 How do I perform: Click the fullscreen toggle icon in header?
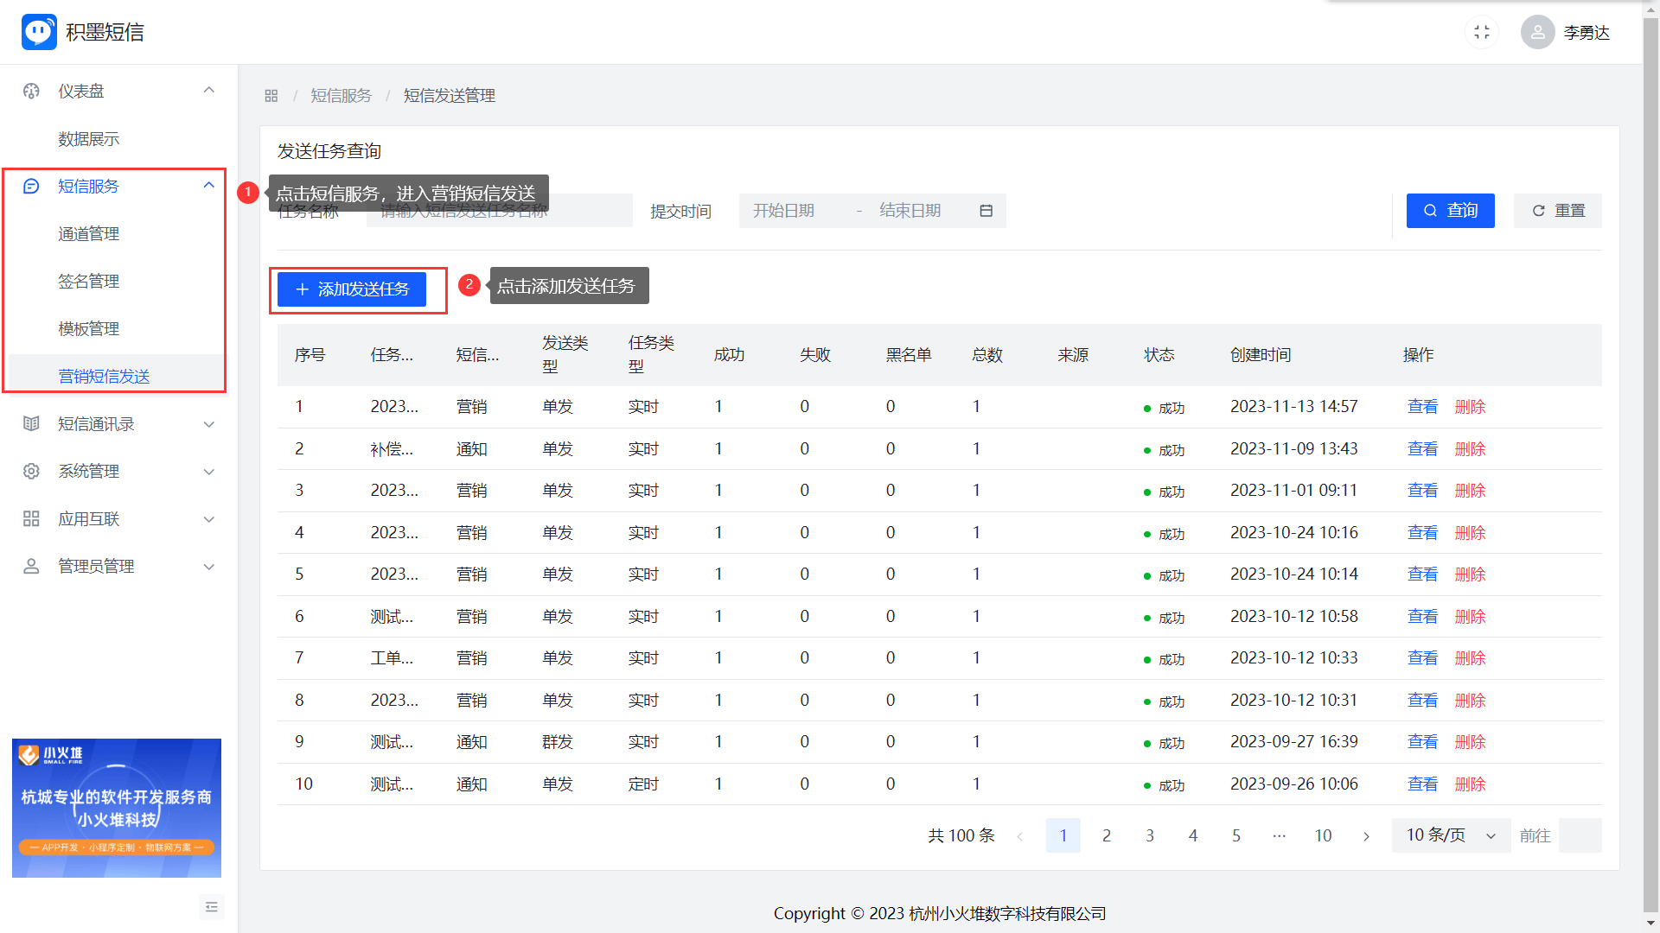point(1482,32)
